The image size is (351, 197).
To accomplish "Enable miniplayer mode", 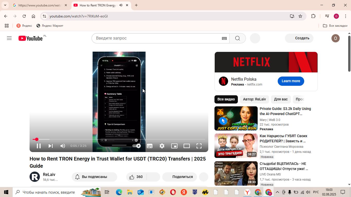I will [174, 146].
